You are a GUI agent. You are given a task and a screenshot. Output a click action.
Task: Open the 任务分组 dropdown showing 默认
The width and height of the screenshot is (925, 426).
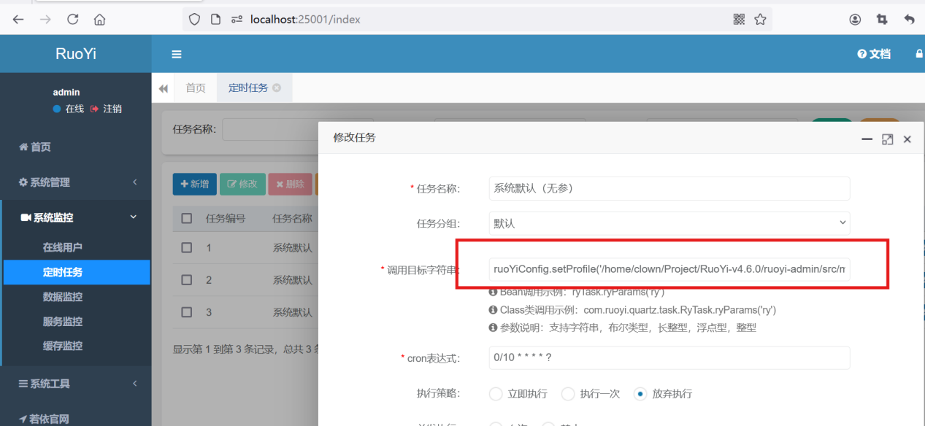pyautogui.click(x=669, y=223)
